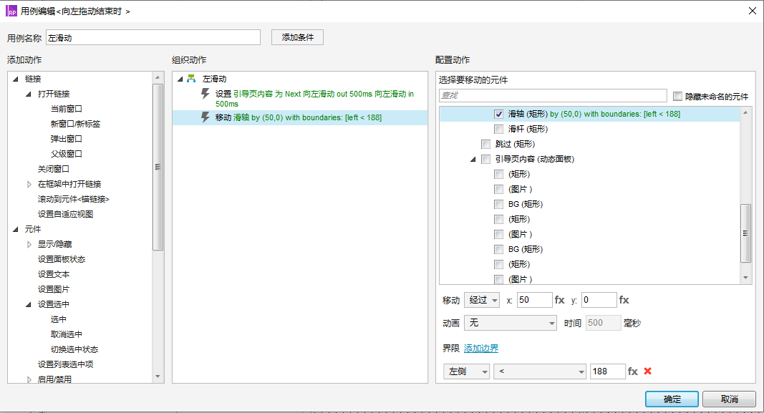Click the boundary value field 188

coord(607,371)
